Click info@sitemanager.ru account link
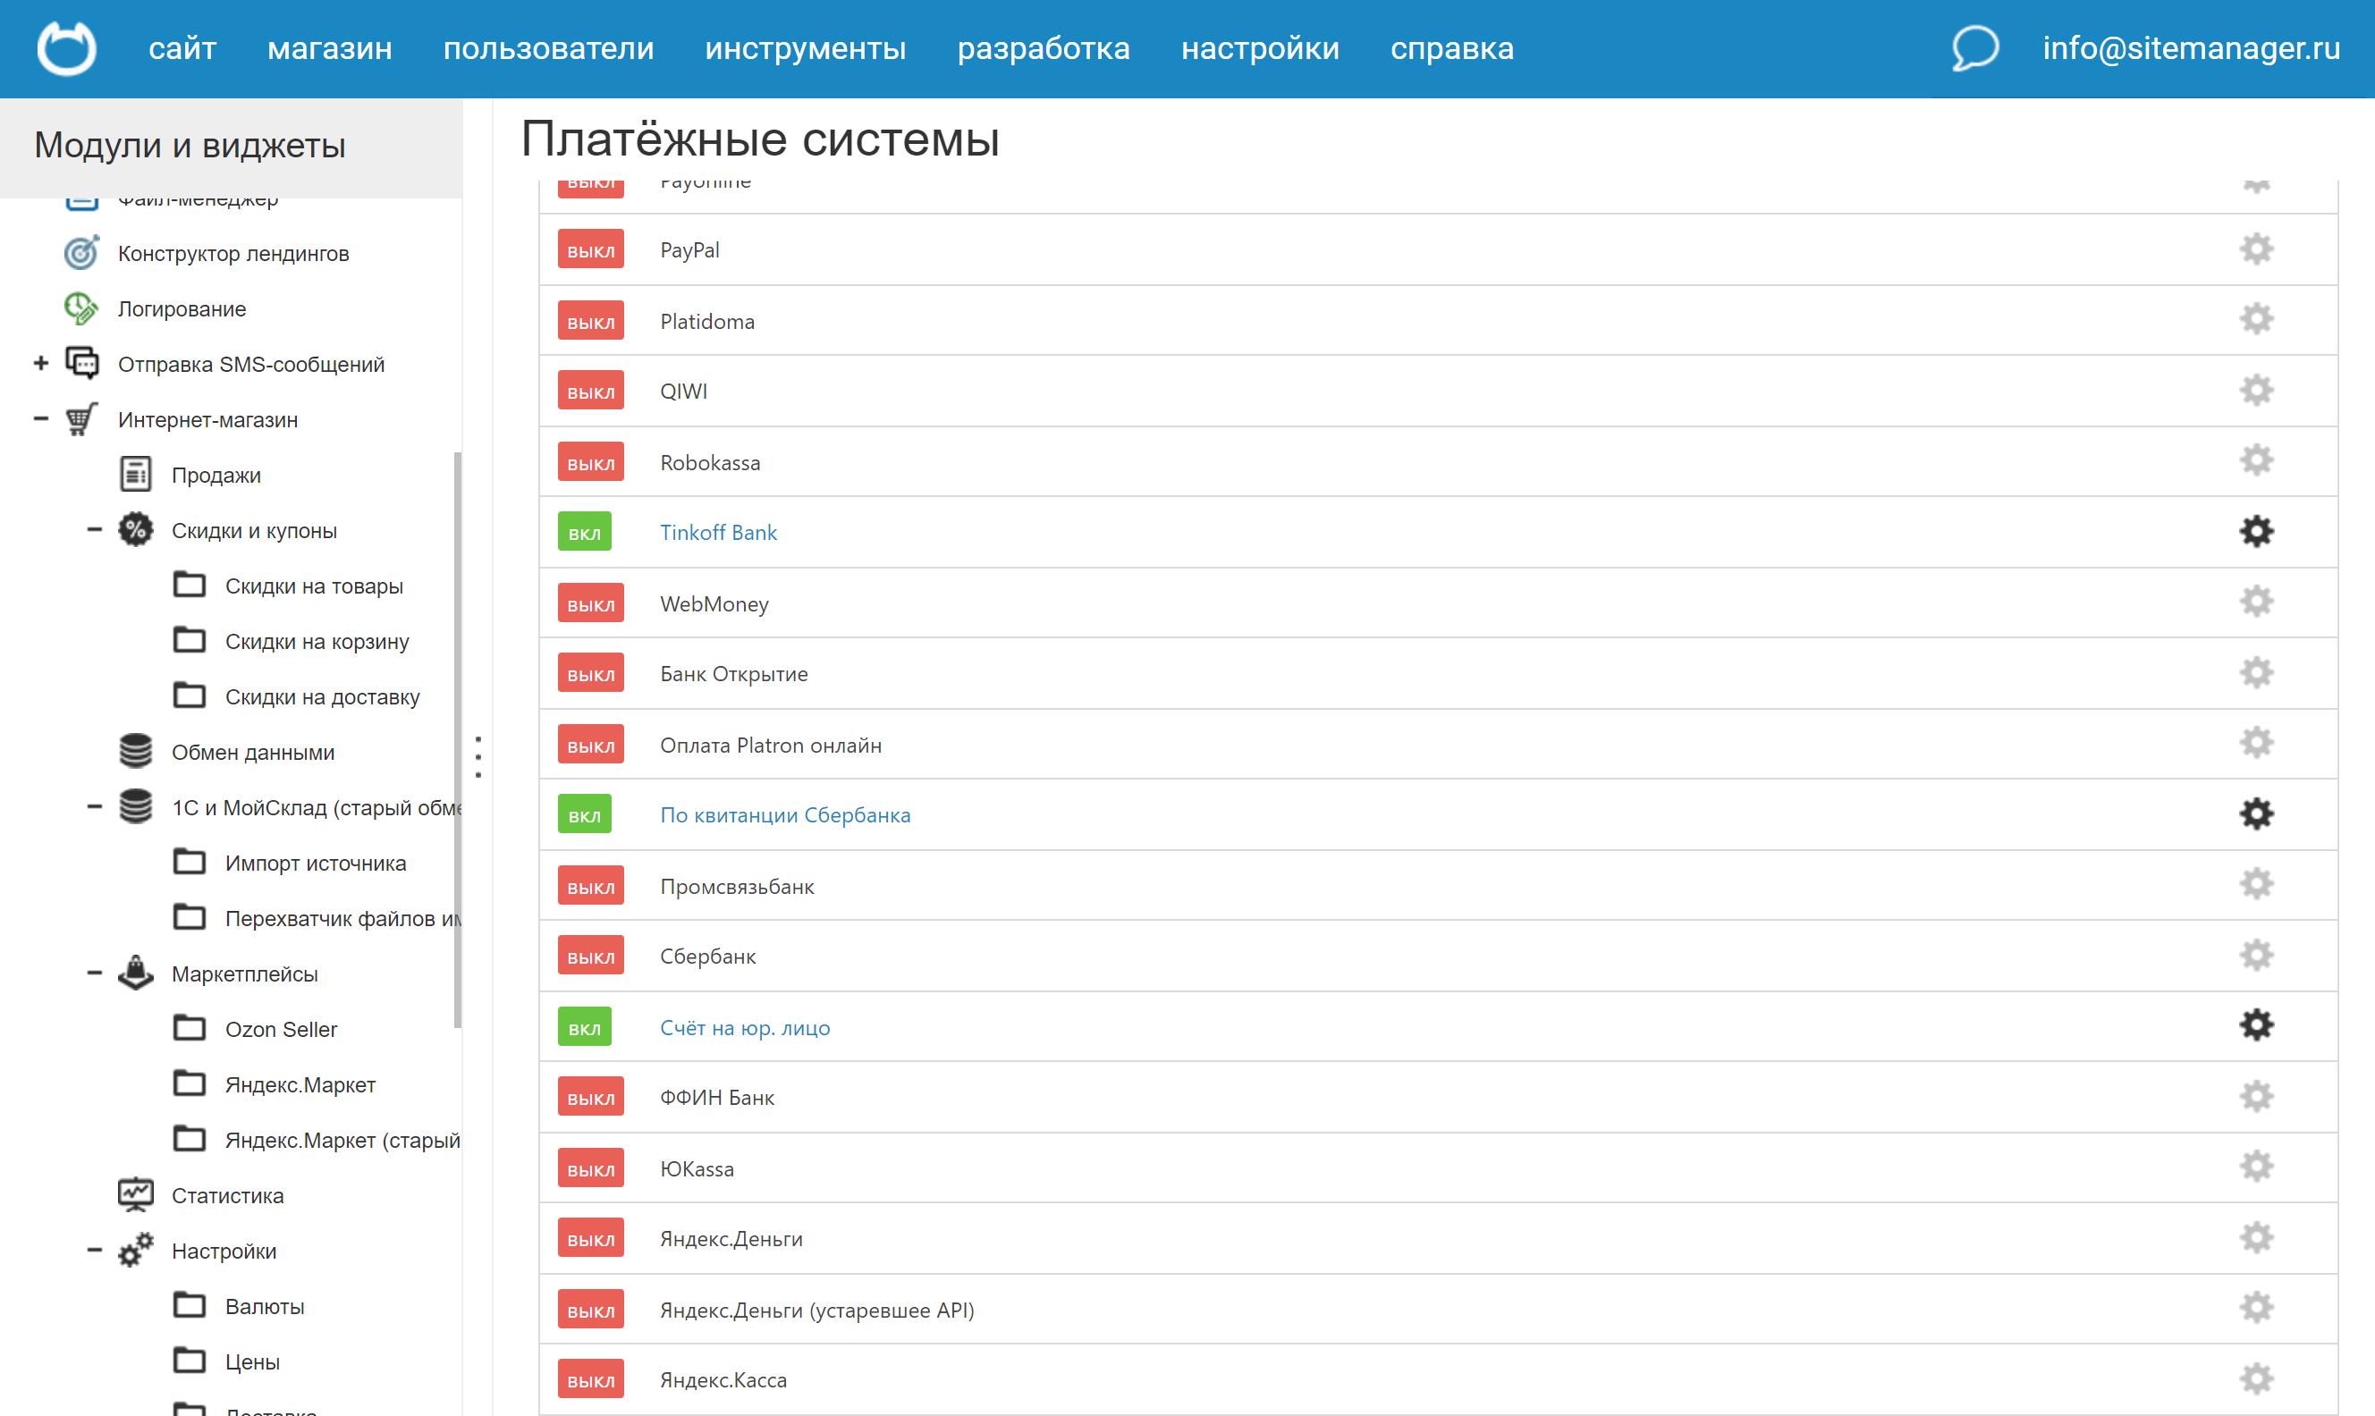This screenshot has height=1416, width=2375. 2191,47
